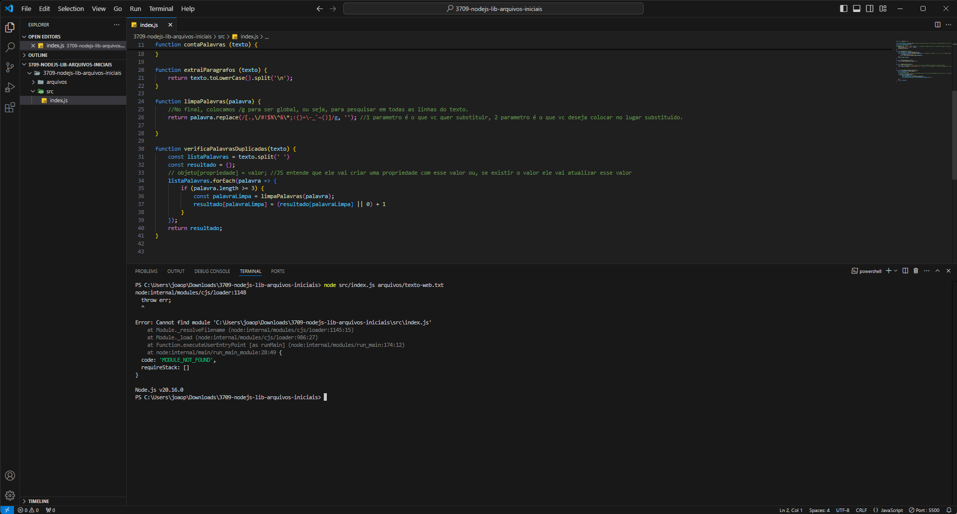Switch to the Problems panel tab

pyautogui.click(x=146, y=271)
